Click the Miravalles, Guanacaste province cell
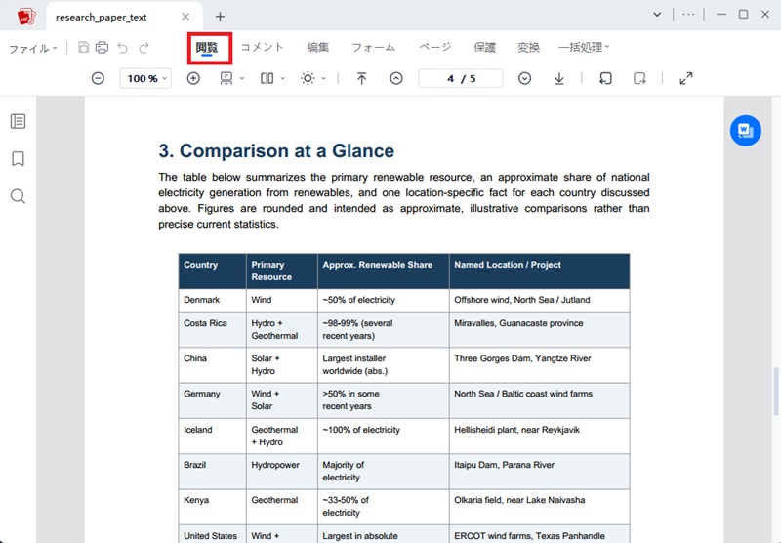 [x=540, y=329]
